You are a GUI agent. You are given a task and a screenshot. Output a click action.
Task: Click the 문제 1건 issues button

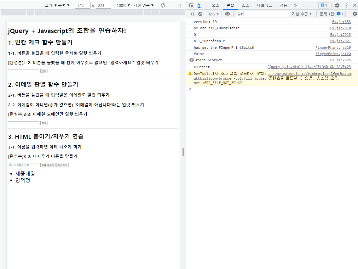(331, 14)
